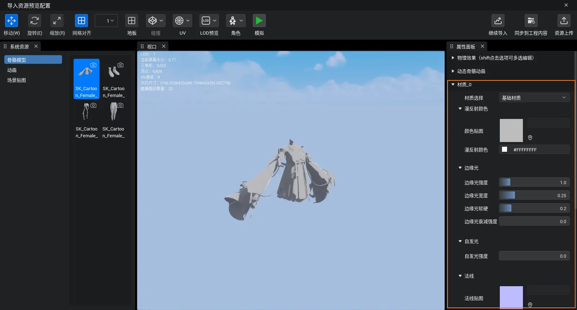Screen dimensions: 577x310
Task: Expand the 物理效果 section
Action: pos(453,58)
